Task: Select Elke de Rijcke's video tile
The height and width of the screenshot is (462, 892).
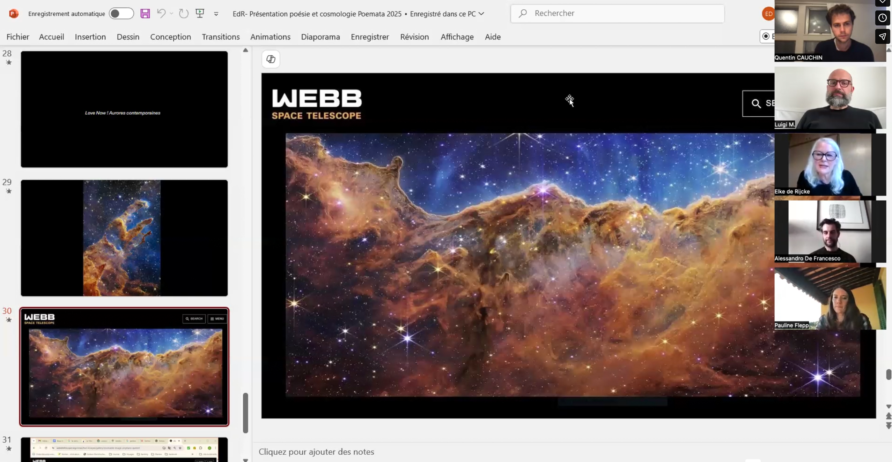Action: coord(830,165)
